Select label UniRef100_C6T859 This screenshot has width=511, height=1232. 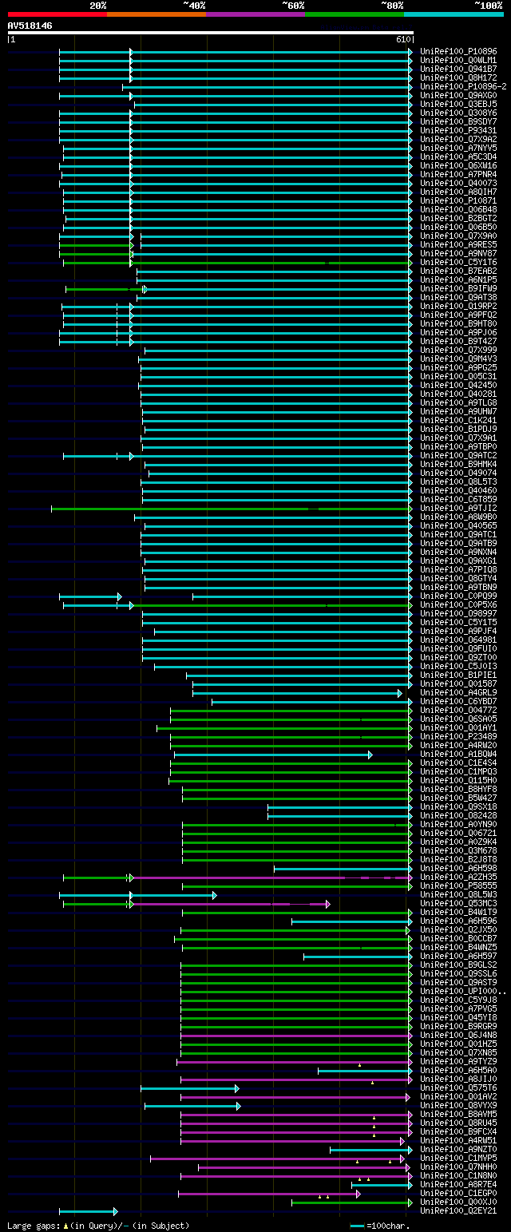(x=458, y=500)
